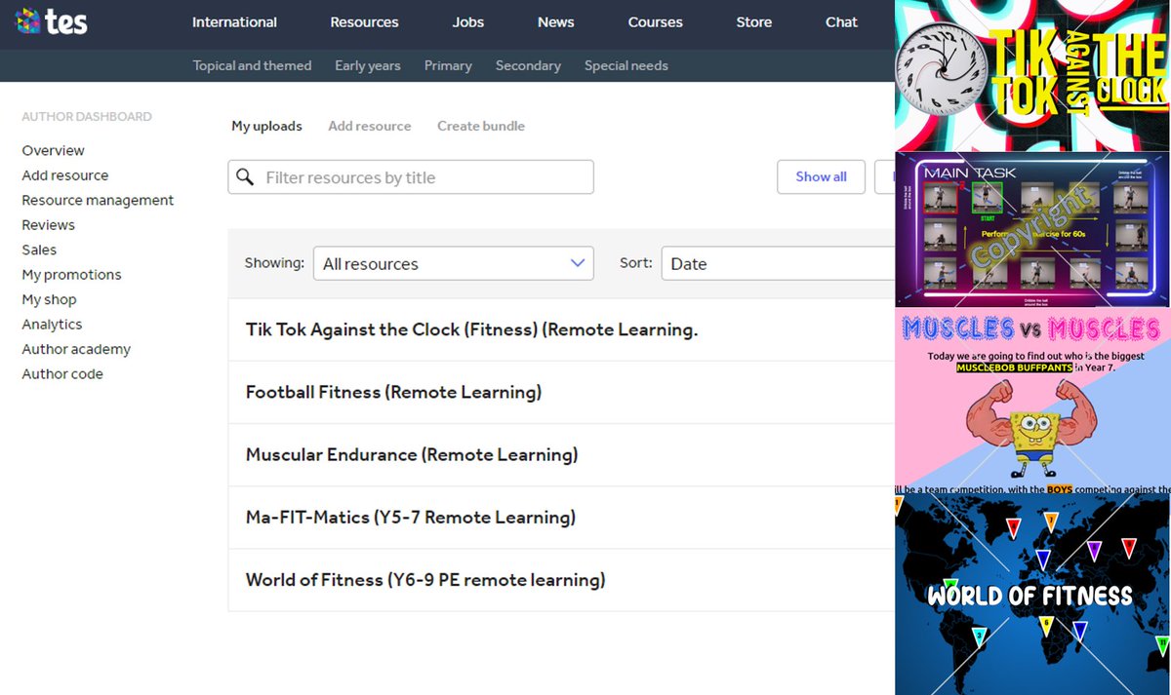Image resolution: width=1171 pixels, height=695 pixels.
Task: Open Football Fitness (Remote Learning) resource
Action: [393, 392]
